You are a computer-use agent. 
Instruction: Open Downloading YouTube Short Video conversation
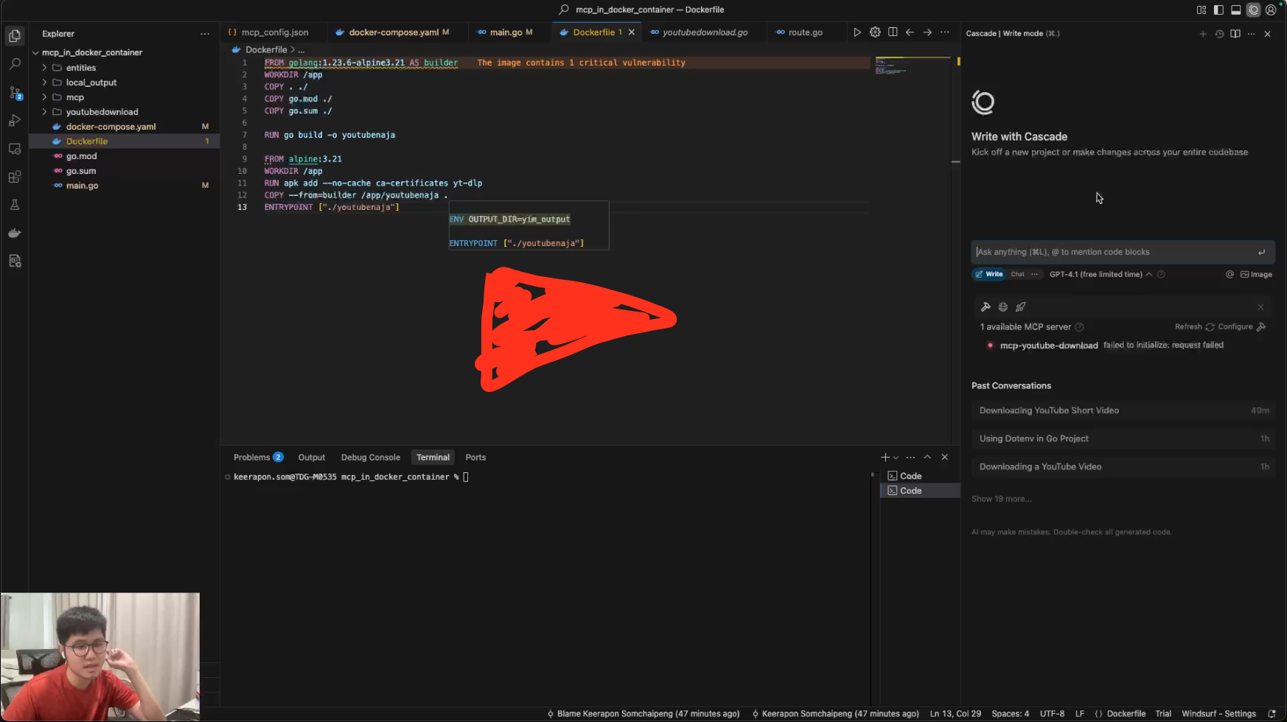[x=1123, y=411]
